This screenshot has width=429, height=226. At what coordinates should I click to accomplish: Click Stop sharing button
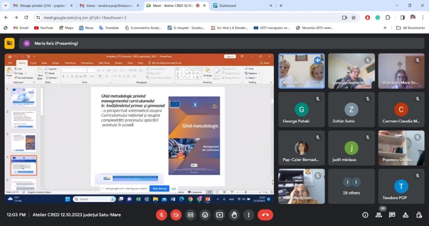point(159,188)
